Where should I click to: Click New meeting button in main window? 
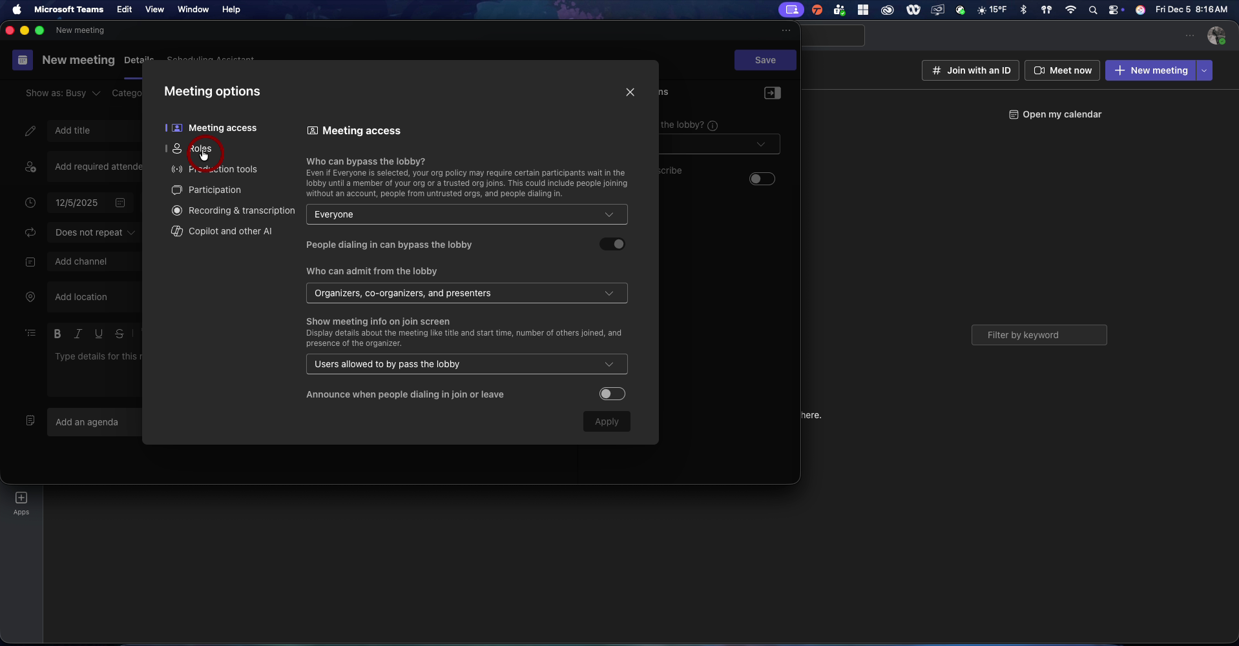pyautogui.click(x=1150, y=70)
